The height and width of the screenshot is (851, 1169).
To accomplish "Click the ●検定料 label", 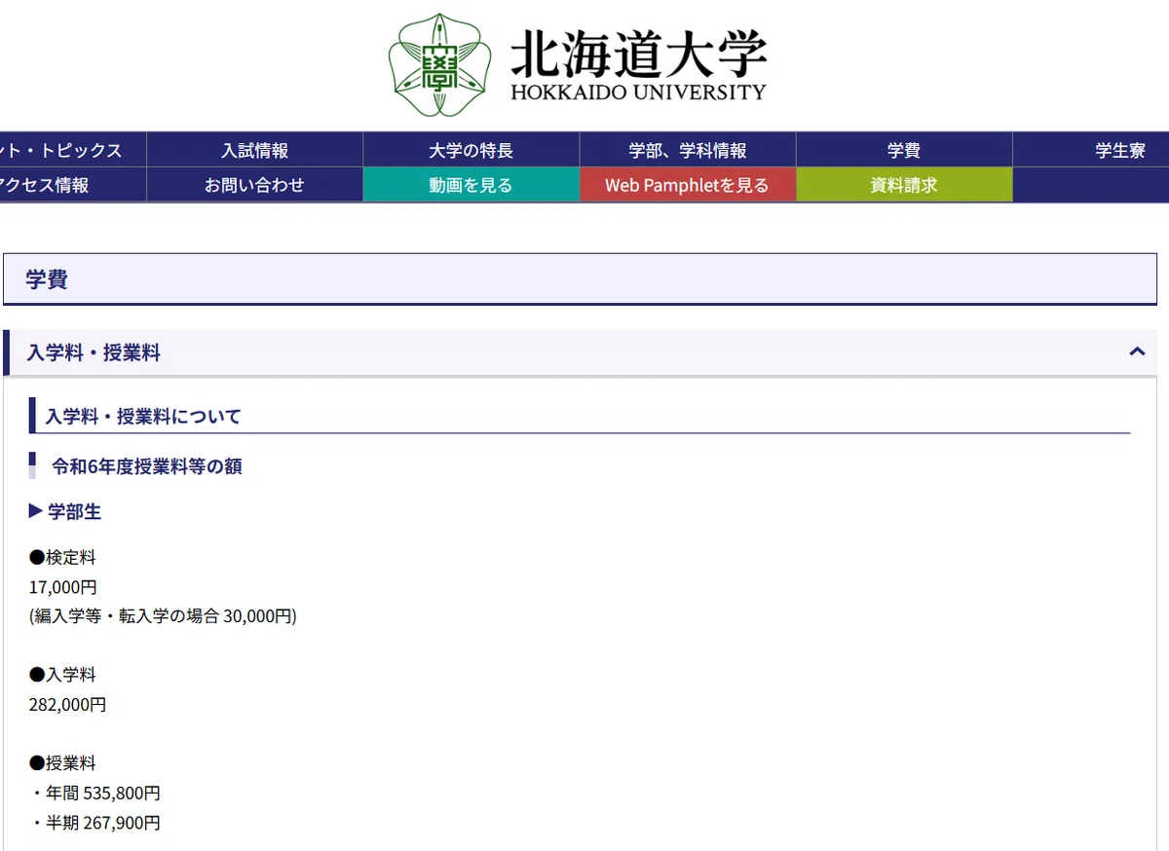I will (x=62, y=558).
